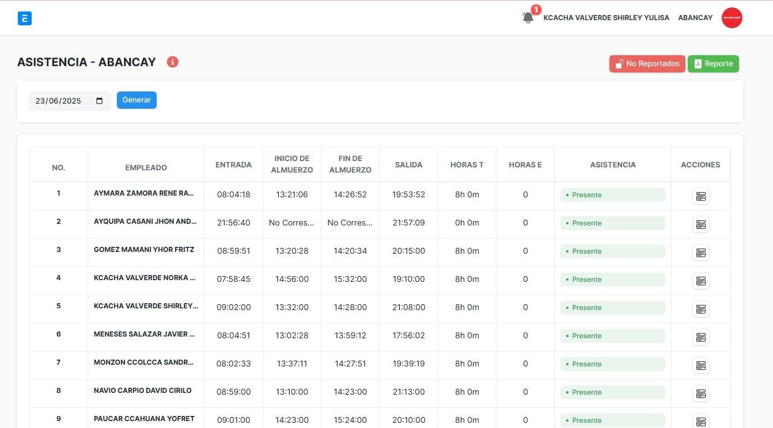This screenshot has height=428, width=773.
Task: Click the EMPLEADO column header
Action: (x=146, y=167)
